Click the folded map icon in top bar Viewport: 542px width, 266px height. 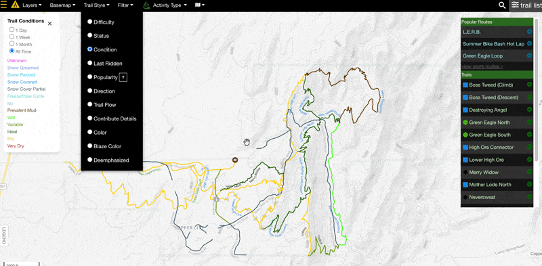click(x=198, y=5)
